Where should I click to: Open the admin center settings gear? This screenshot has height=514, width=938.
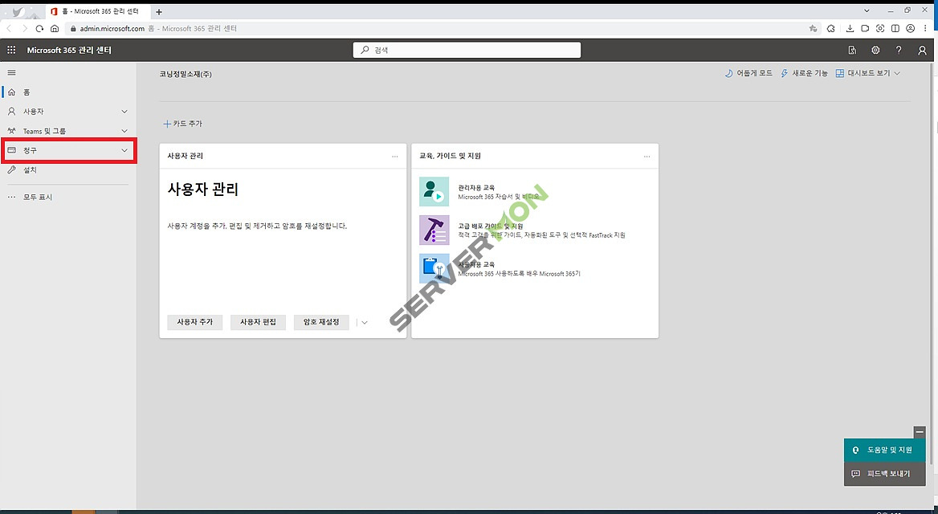pos(875,51)
